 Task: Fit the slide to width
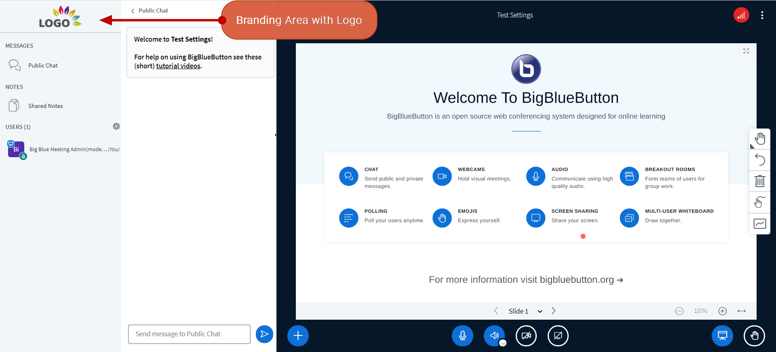point(742,311)
